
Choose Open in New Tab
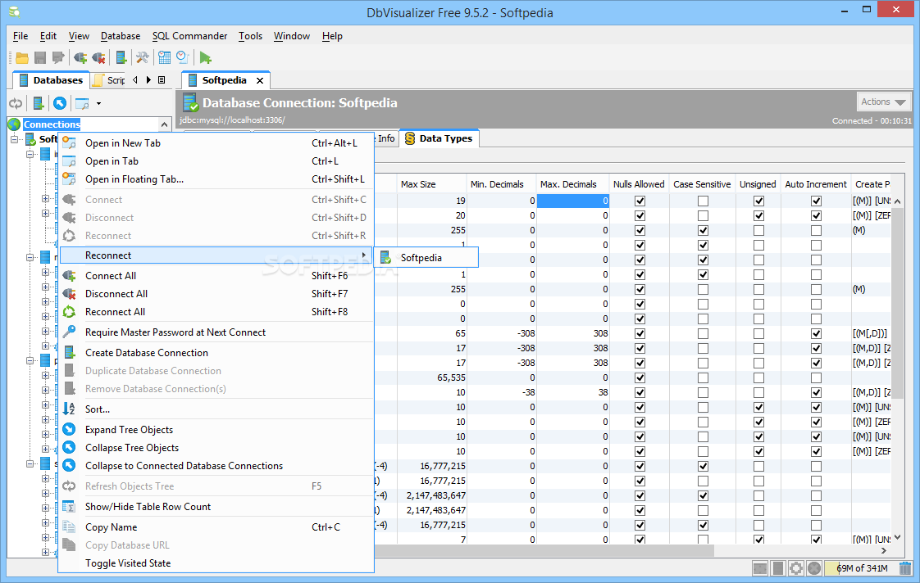(x=216, y=143)
